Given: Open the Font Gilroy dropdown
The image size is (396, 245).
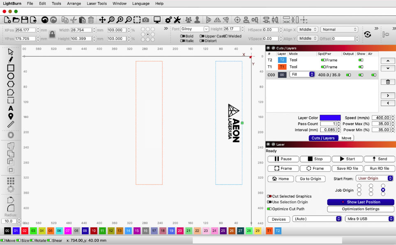Looking at the screenshot, I should (195, 29).
